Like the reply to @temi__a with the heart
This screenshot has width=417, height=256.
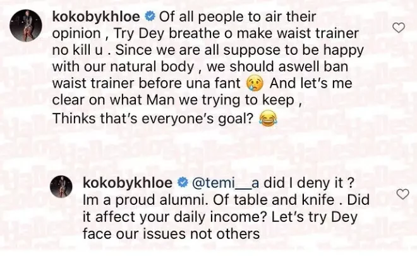(402, 194)
